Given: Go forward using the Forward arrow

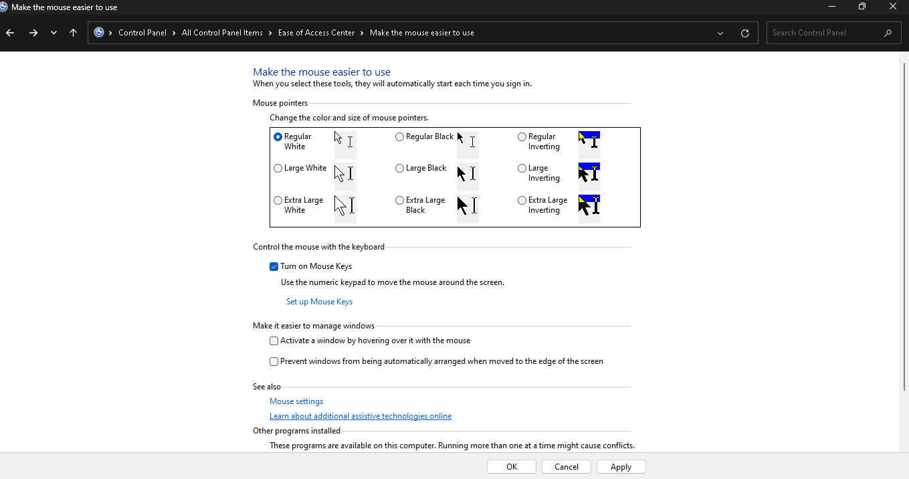Looking at the screenshot, I should point(33,33).
